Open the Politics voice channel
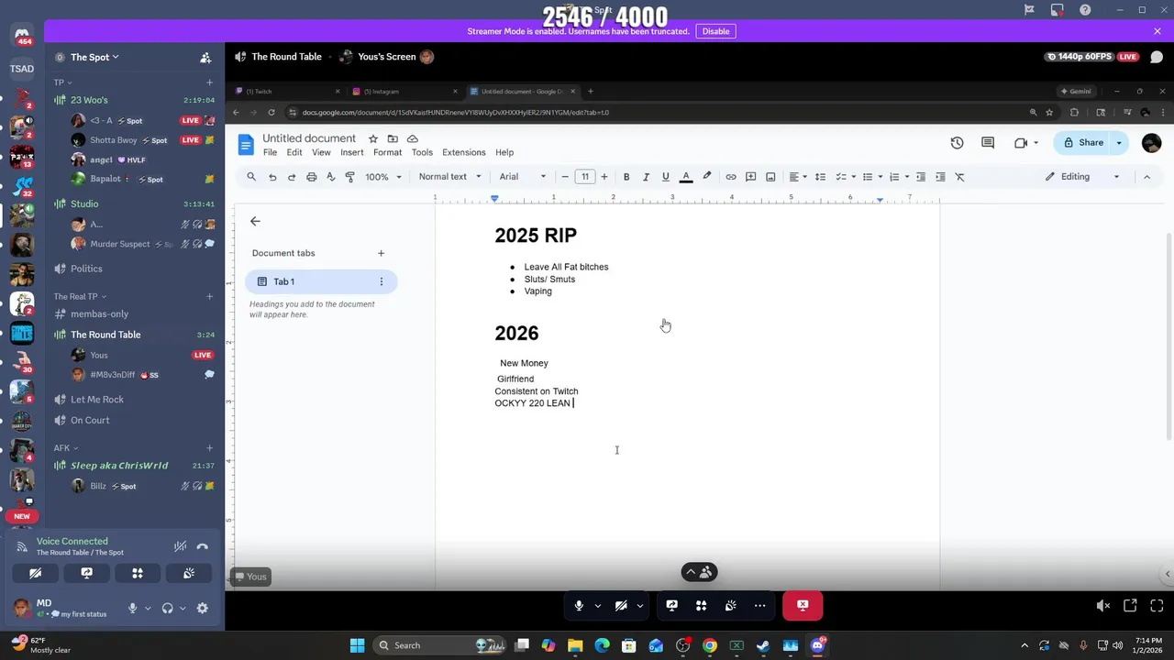 (134, 269)
